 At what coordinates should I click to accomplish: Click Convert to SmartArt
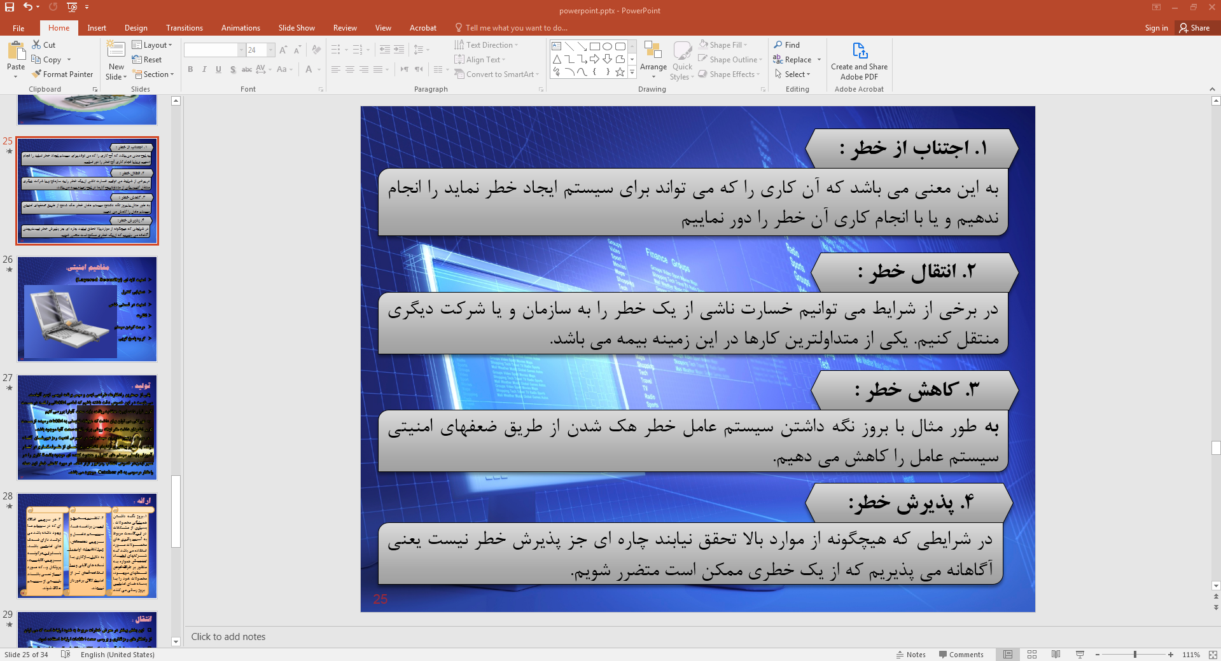(496, 74)
